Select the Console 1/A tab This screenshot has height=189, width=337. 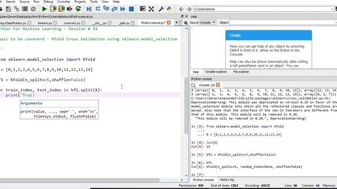point(207,85)
